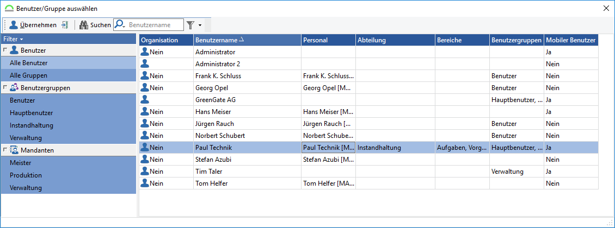Click user icon in Paul Technik row
Viewport: 615px width, 228px height.
(145, 147)
